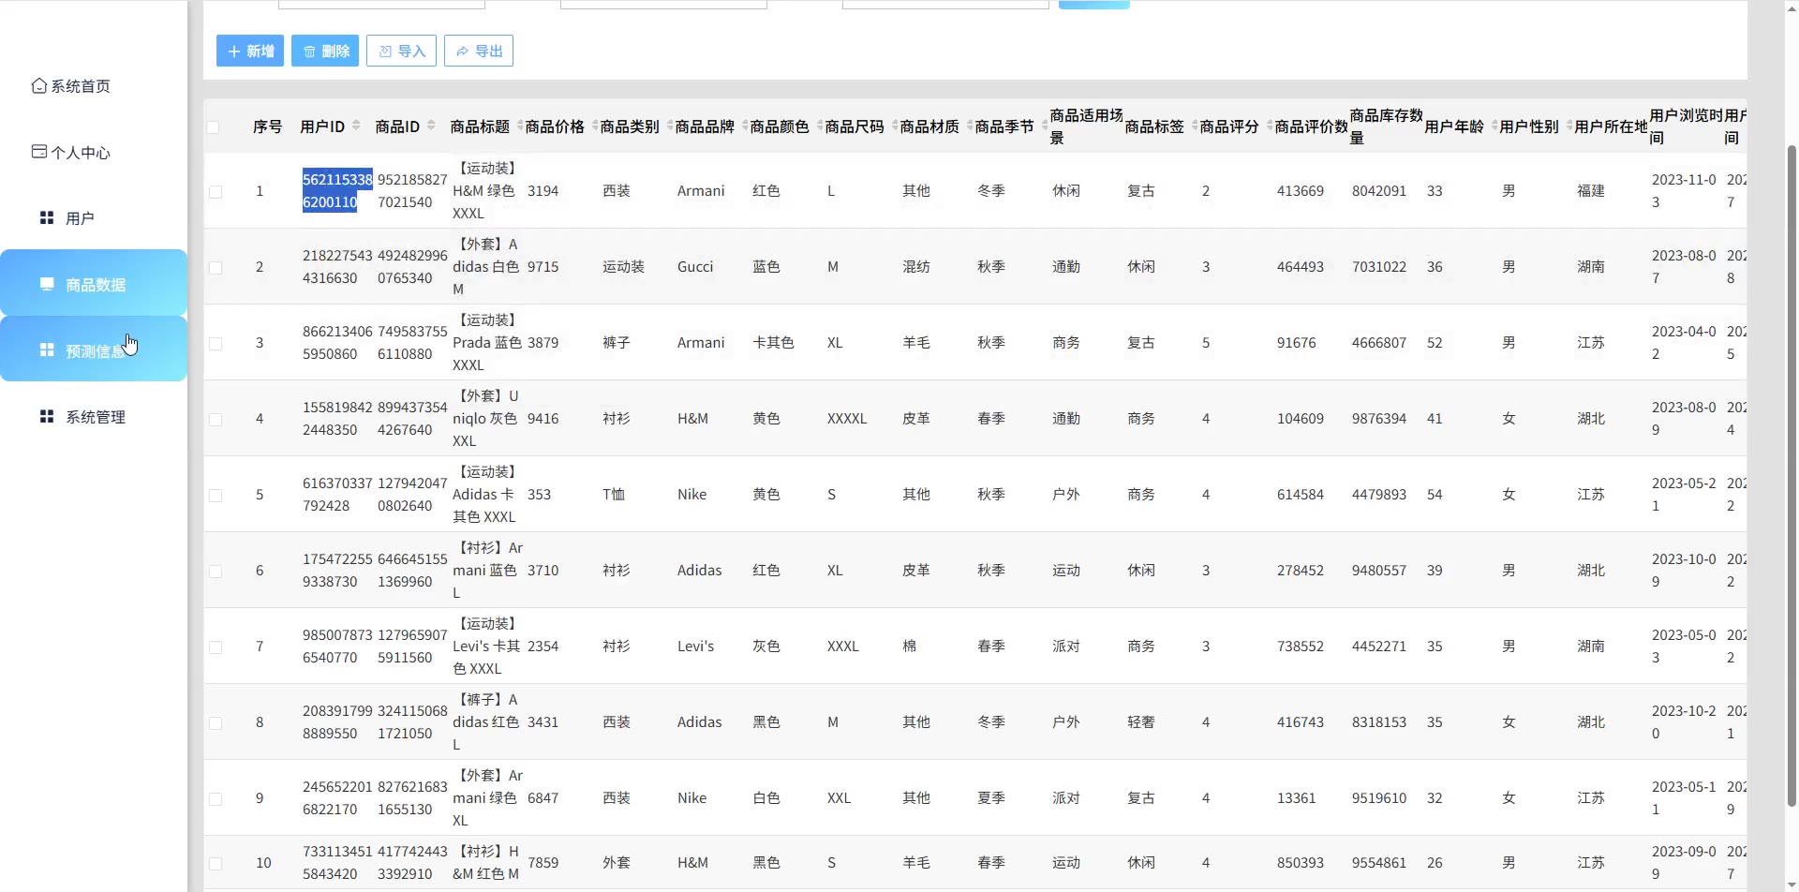
Task: Toggle the select-all checkbox in table header
Action: (x=213, y=126)
